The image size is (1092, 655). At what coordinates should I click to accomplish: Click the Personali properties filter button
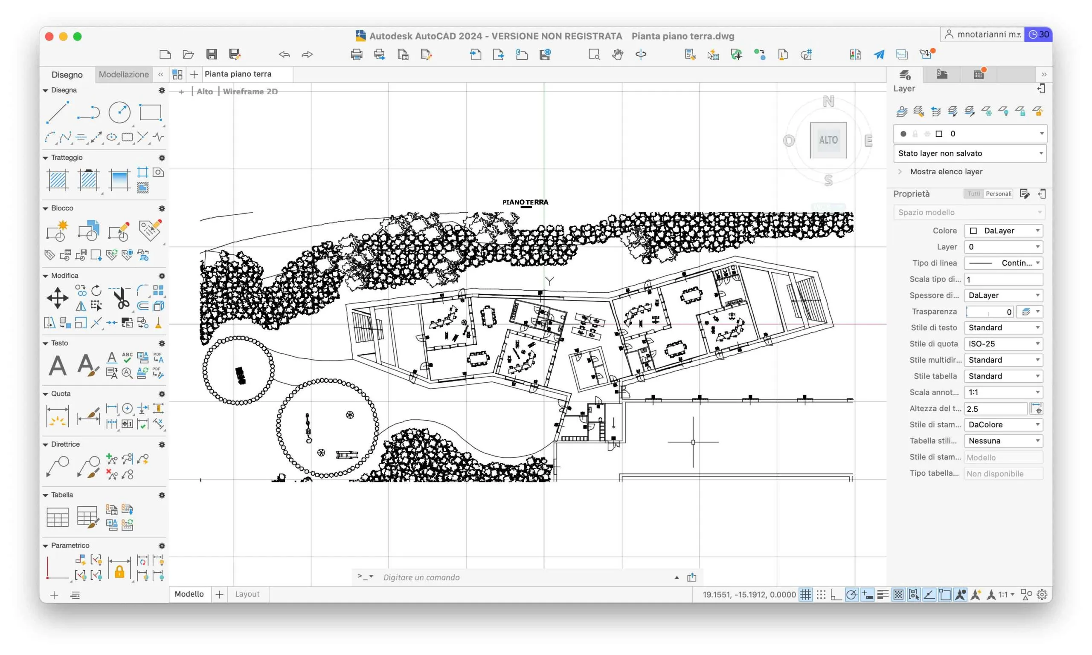999,193
